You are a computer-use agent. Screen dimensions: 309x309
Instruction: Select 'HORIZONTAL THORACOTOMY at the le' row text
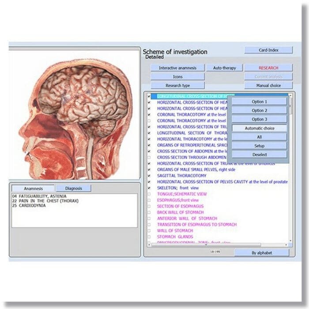(192, 139)
